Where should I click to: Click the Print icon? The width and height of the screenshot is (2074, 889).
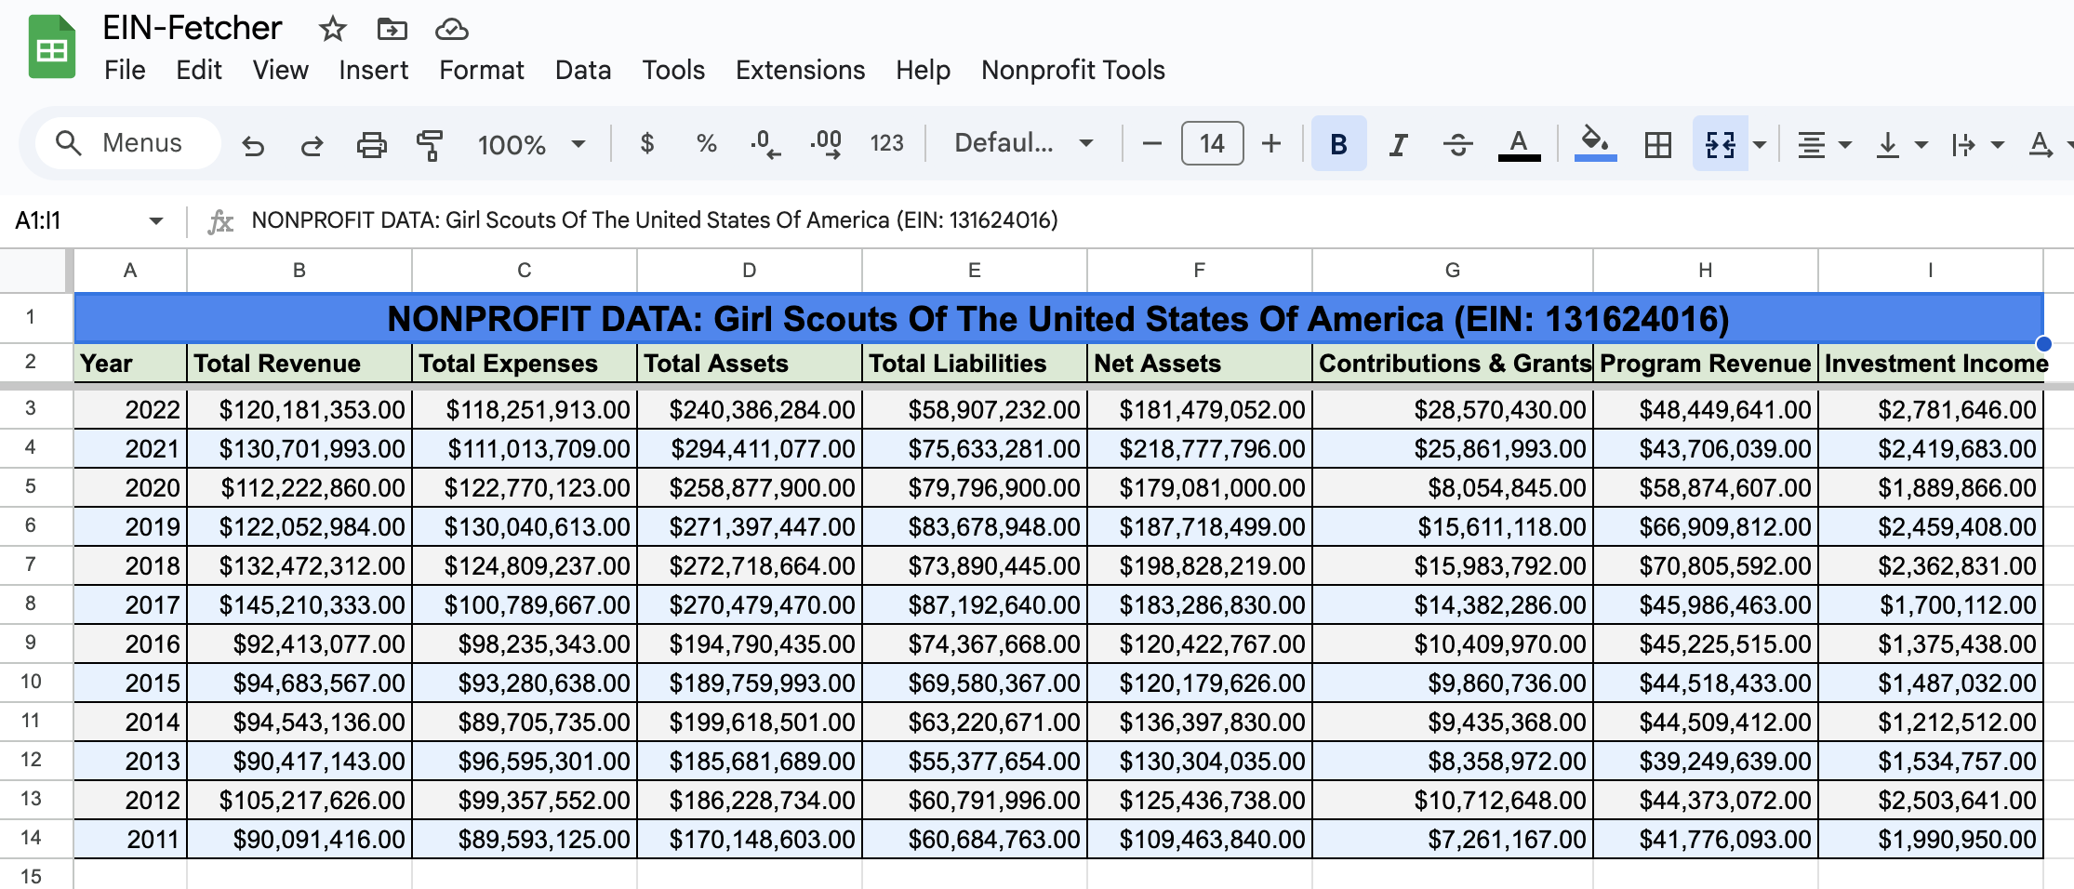(x=371, y=144)
